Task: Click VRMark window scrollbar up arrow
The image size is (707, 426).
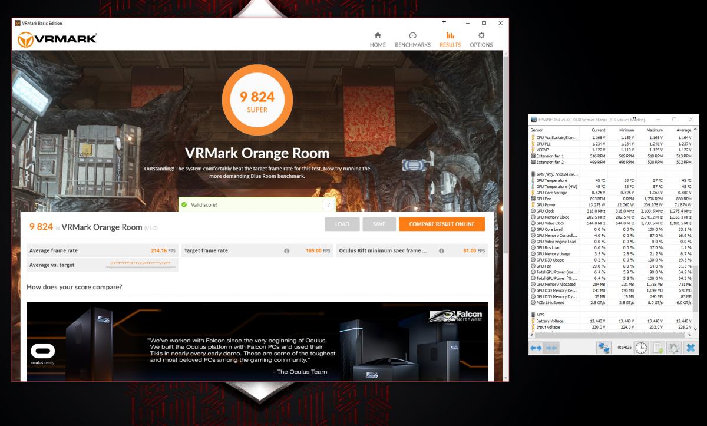Action: [505, 53]
